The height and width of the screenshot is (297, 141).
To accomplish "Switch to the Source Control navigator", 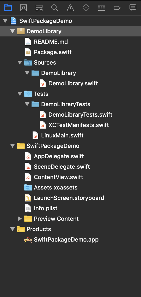I will point(23,8).
